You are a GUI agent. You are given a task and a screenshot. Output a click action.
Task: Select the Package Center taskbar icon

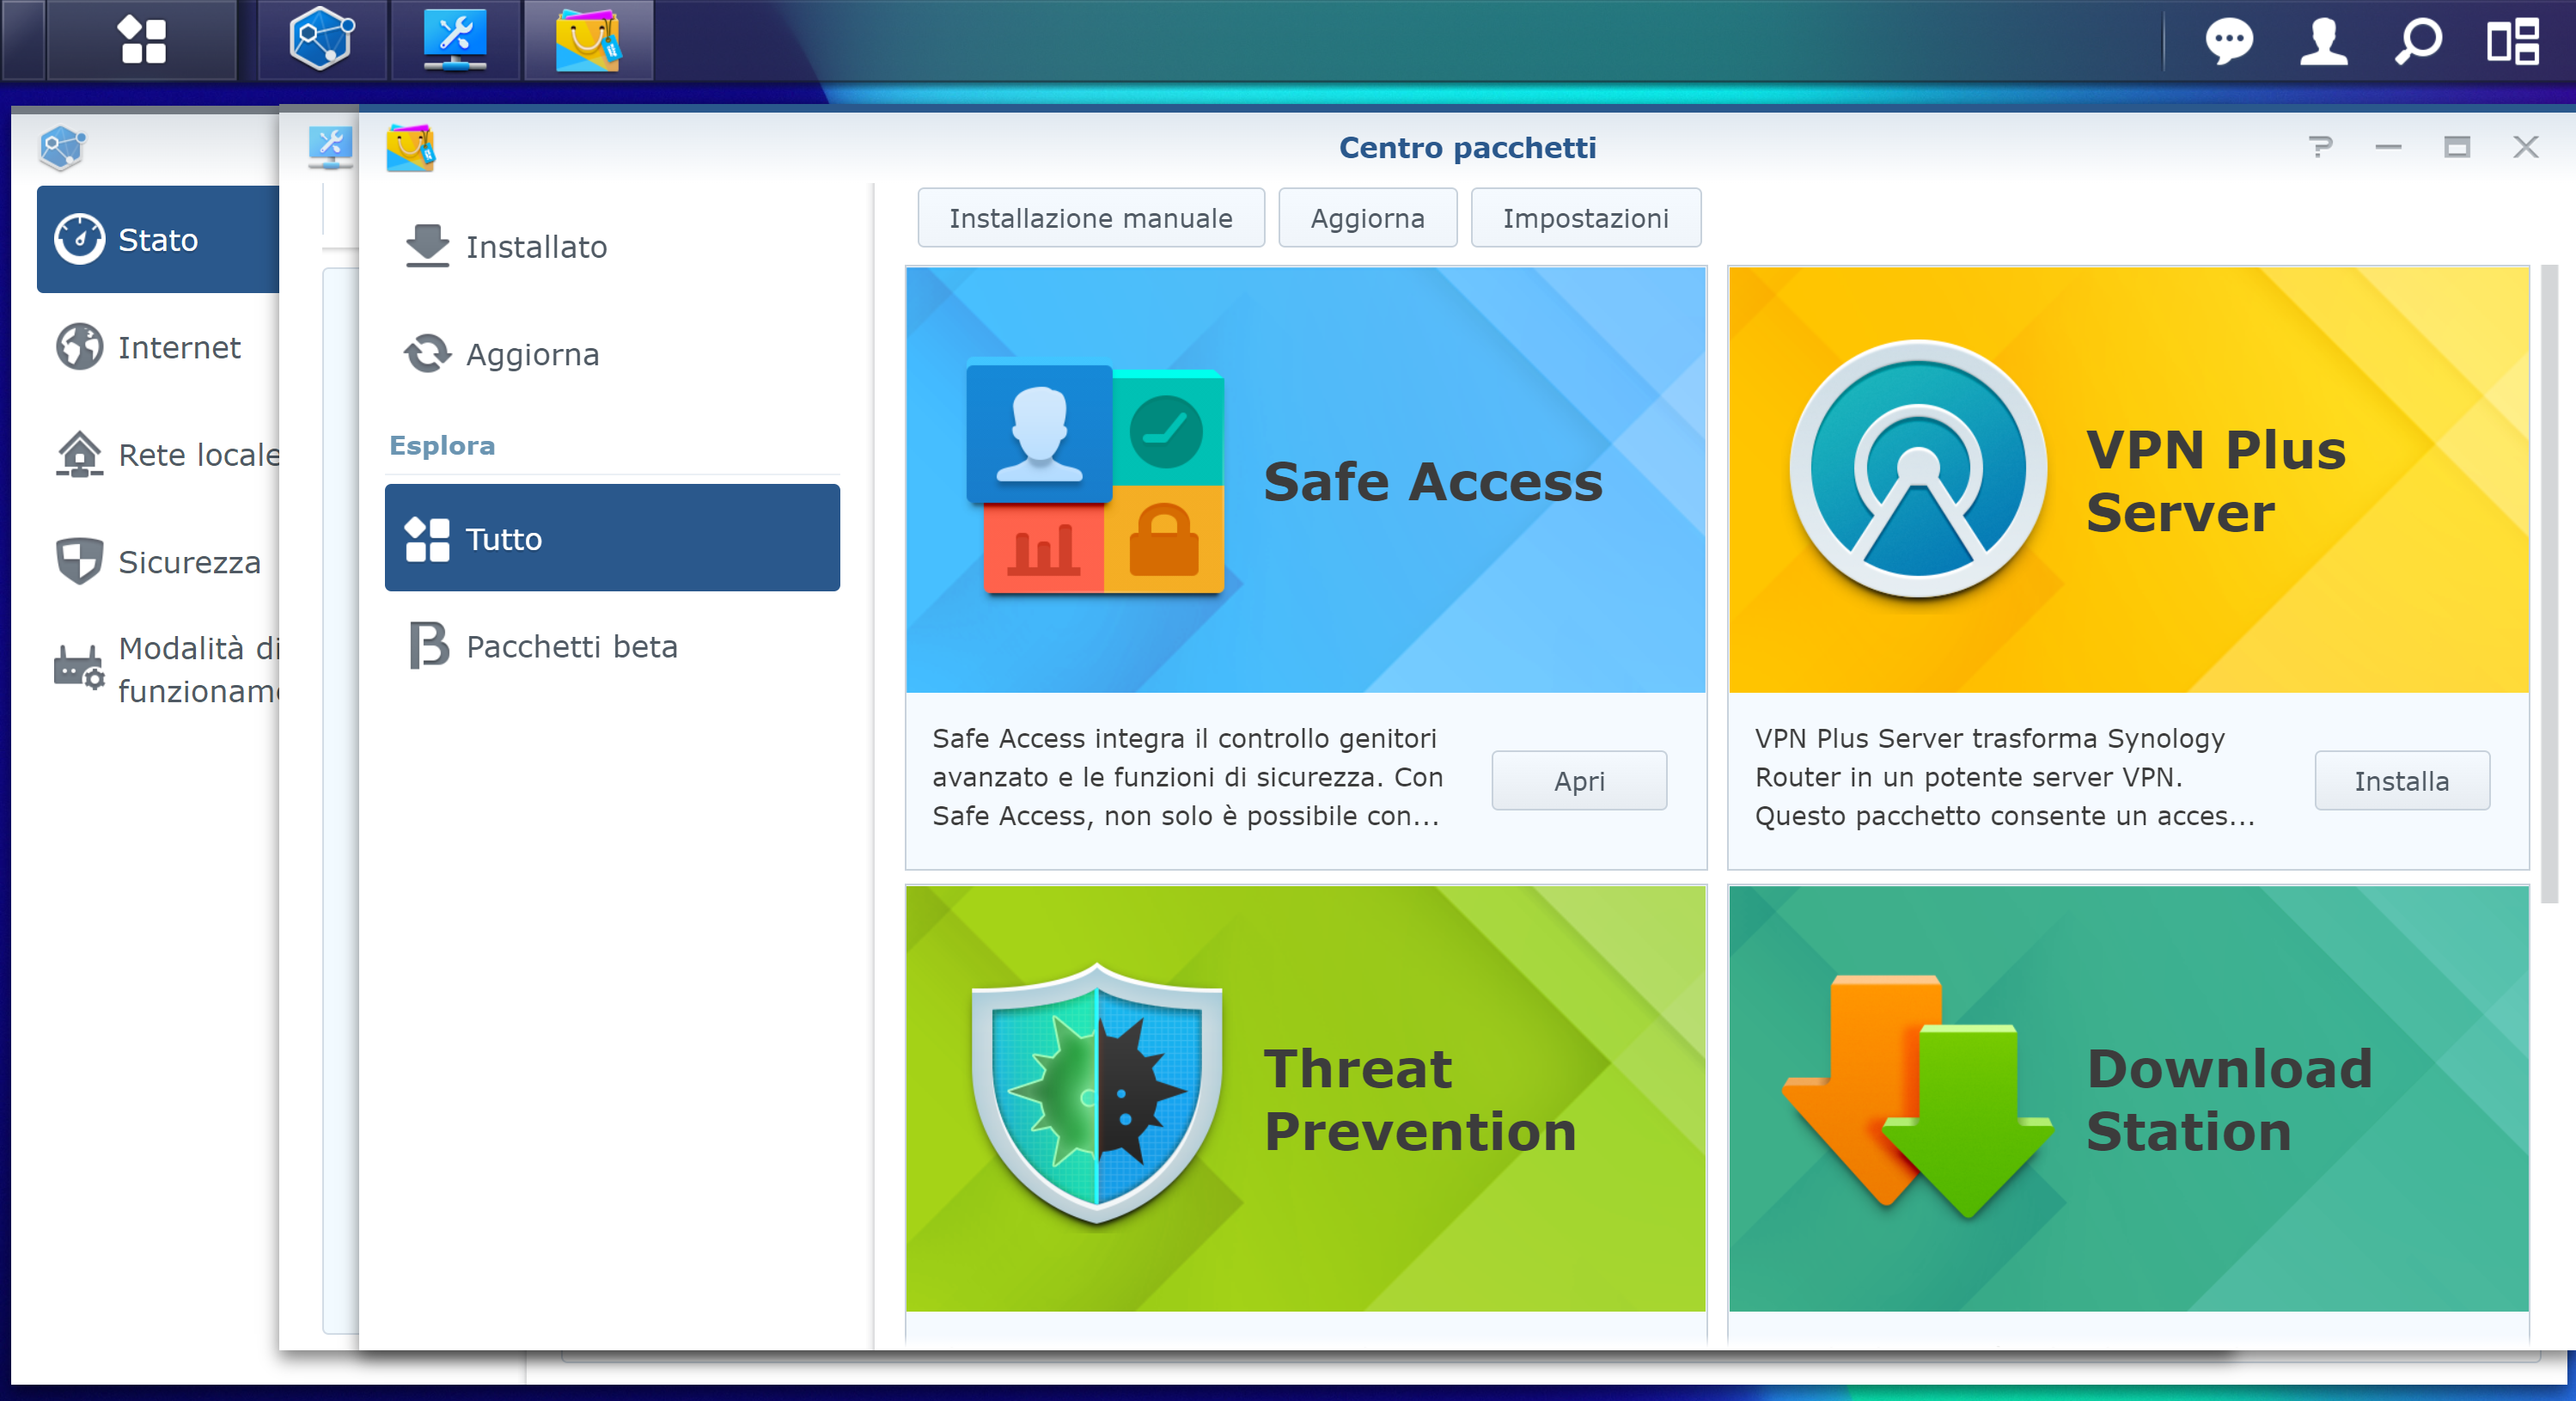point(588,40)
